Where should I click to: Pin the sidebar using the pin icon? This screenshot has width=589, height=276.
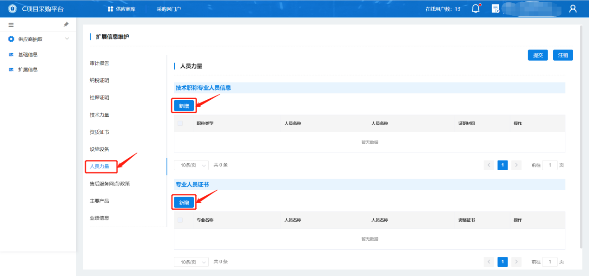66,24
